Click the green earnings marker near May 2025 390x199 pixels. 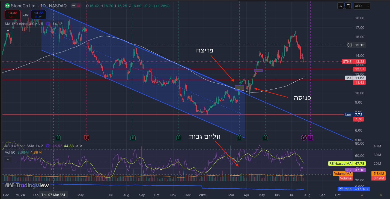[x=265, y=138]
